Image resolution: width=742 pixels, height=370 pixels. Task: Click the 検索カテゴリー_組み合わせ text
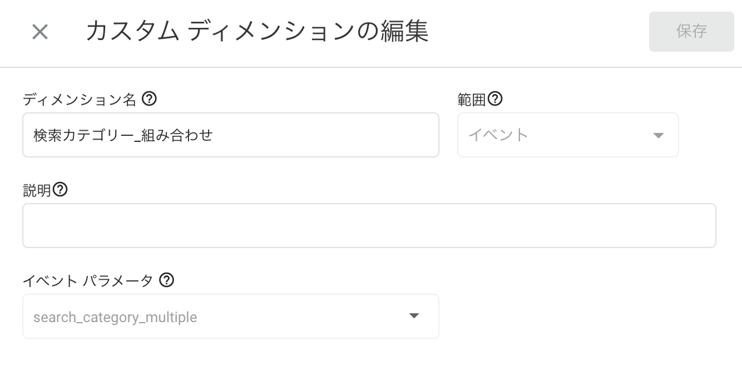123,135
